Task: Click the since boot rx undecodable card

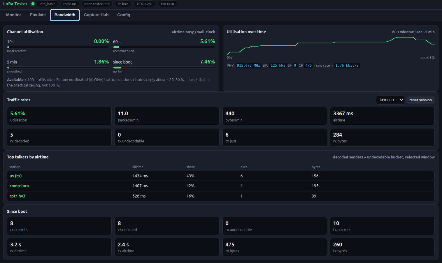Action: 275,226
